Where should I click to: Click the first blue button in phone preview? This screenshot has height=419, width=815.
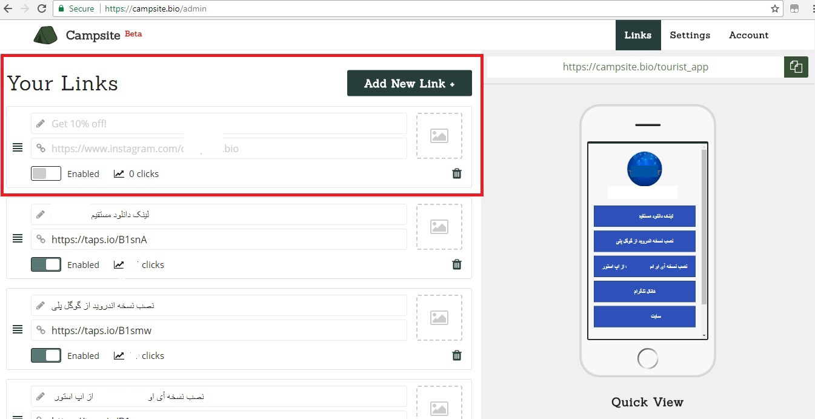tap(645, 216)
